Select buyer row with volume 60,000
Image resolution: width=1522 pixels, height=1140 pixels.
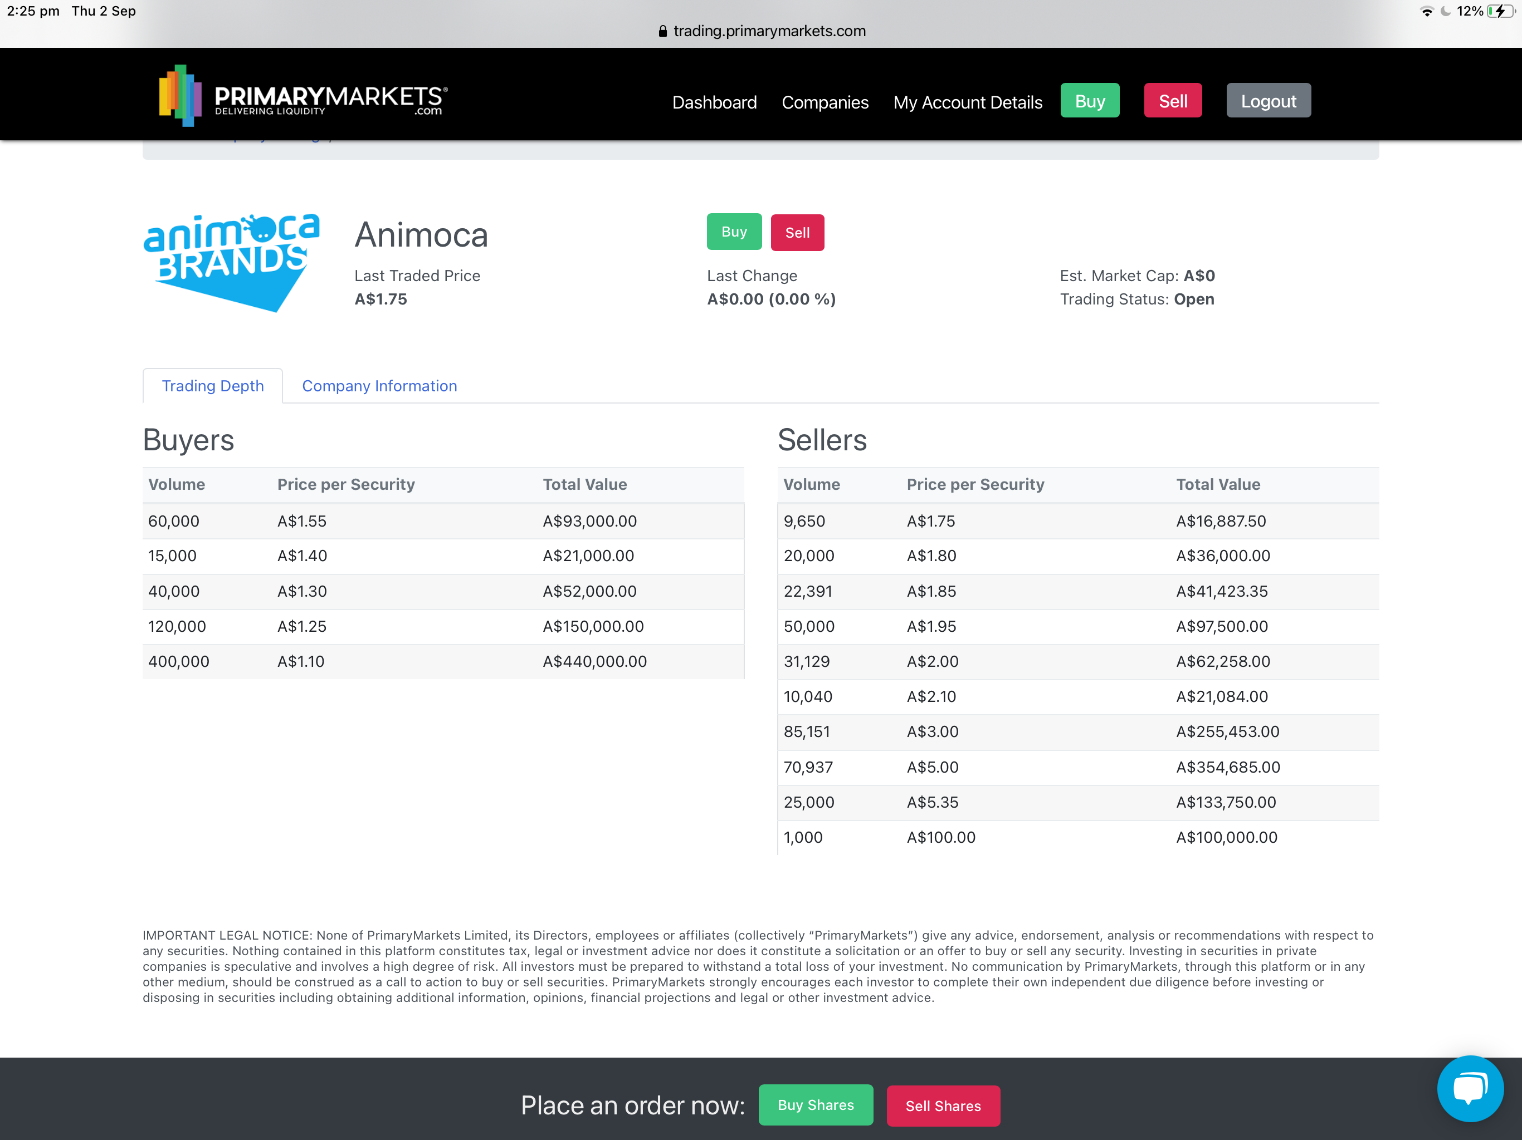(x=443, y=521)
